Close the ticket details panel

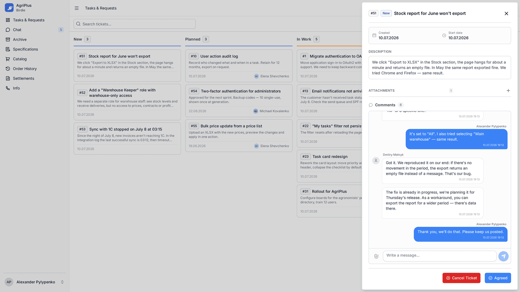click(x=506, y=13)
